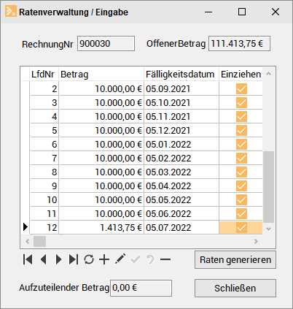Toggle Einziehen checkbox for row 2

coord(241,88)
